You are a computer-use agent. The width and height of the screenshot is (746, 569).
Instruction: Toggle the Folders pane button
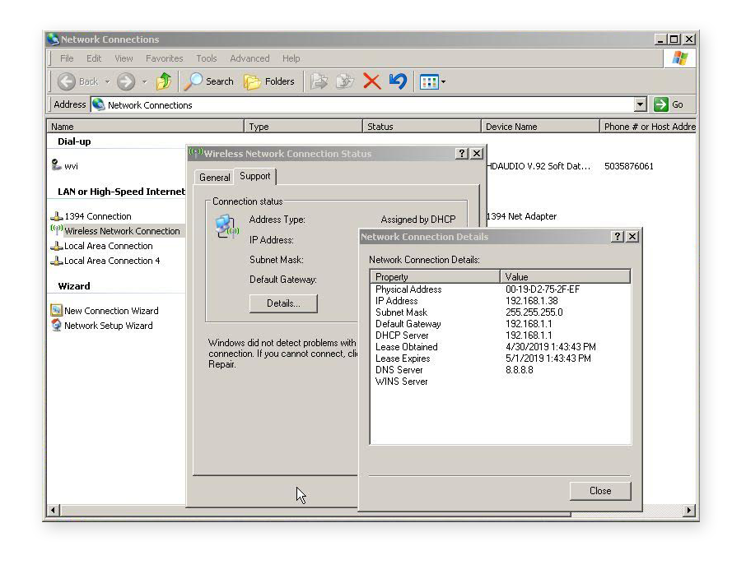[269, 81]
